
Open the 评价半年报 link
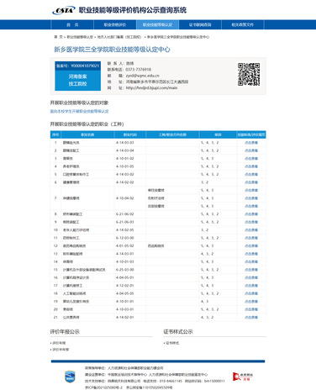[61, 350]
